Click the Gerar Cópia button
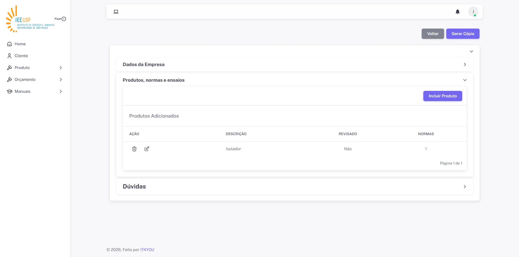Image resolution: width=519 pixels, height=257 pixels. (463, 34)
